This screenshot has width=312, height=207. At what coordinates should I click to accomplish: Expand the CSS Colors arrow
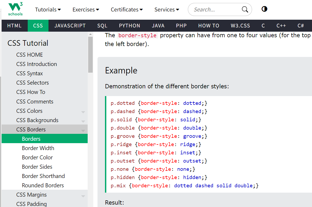[83, 112]
